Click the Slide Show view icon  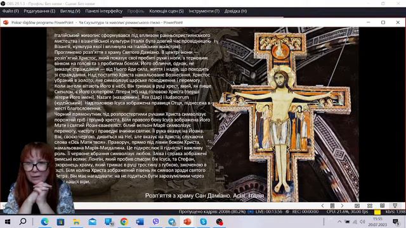395,206
